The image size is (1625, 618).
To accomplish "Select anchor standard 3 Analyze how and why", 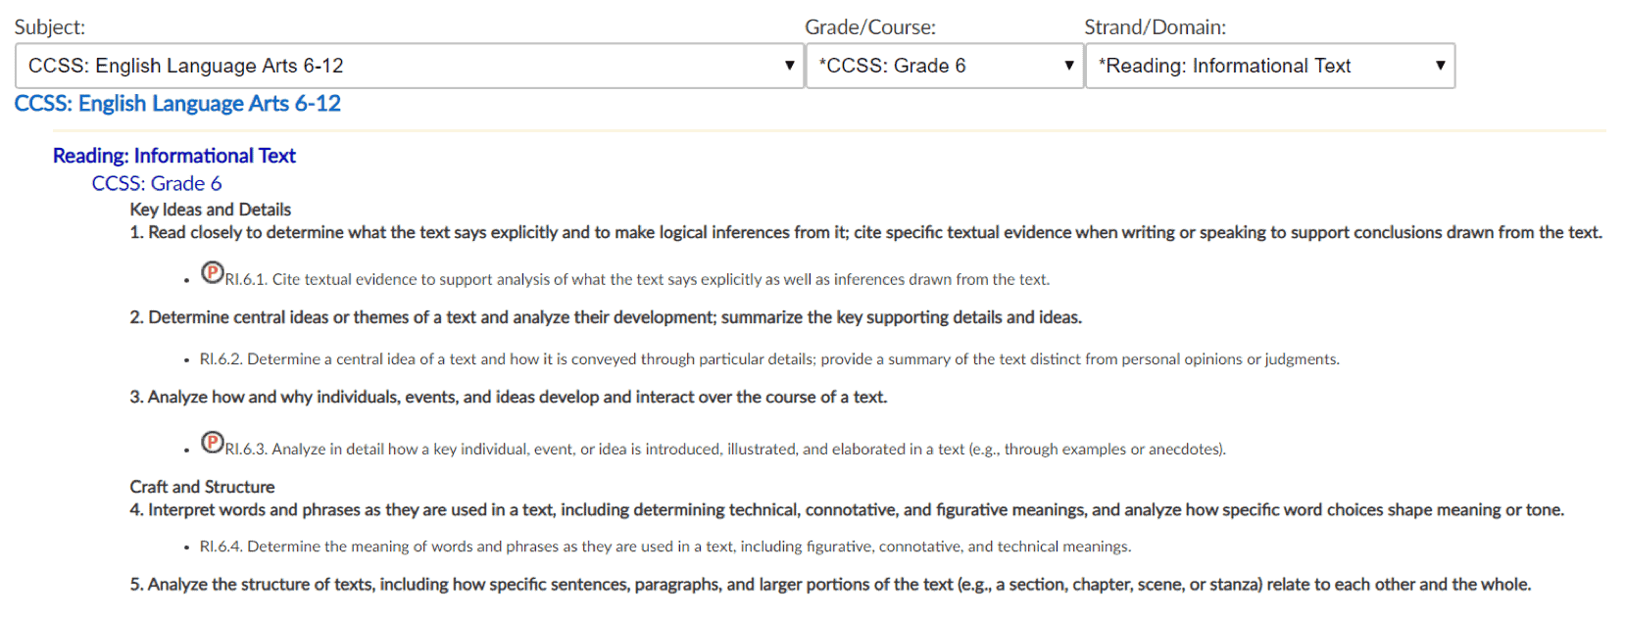I will pos(509,397).
